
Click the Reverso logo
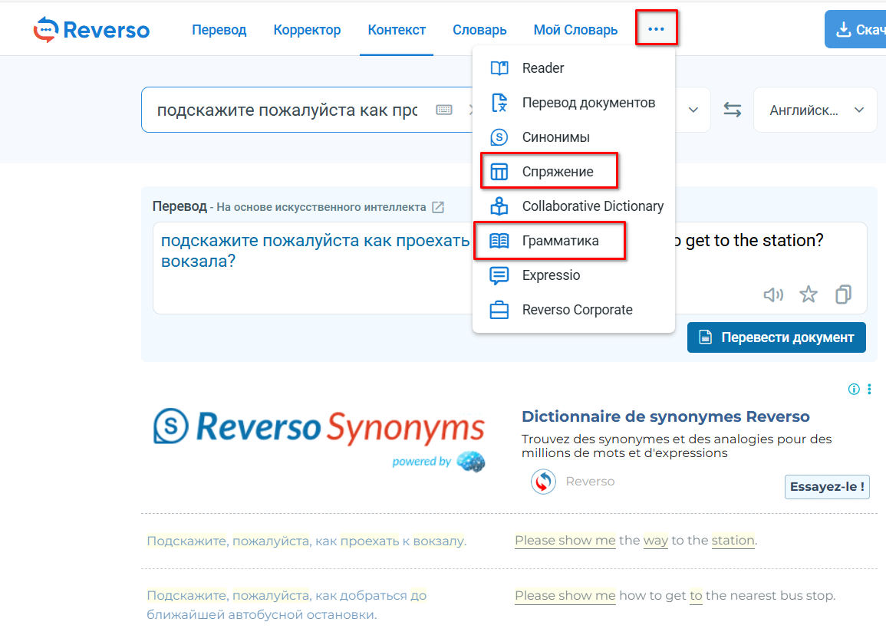[91, 30]
